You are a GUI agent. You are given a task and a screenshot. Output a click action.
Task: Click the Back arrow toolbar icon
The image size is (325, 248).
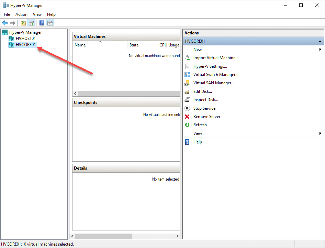click(5, 23)
